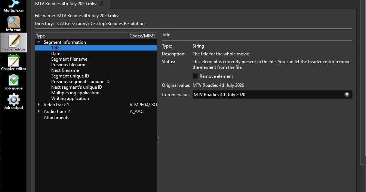Select the Attachments row

96,118
